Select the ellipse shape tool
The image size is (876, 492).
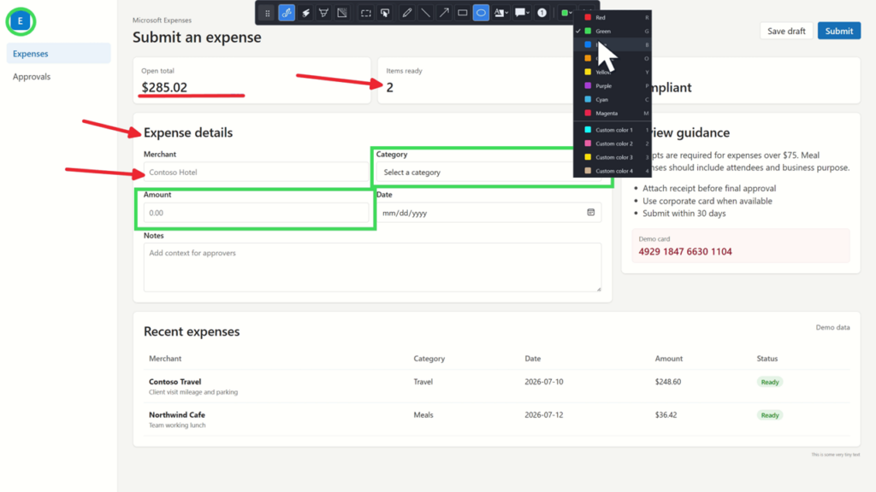[481, 13]
